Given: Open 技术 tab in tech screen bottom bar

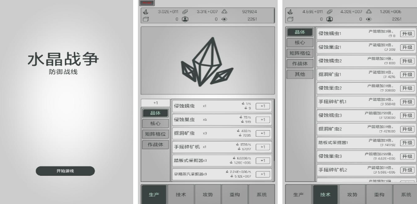Looking at the screenshot, I should (325, 195).
